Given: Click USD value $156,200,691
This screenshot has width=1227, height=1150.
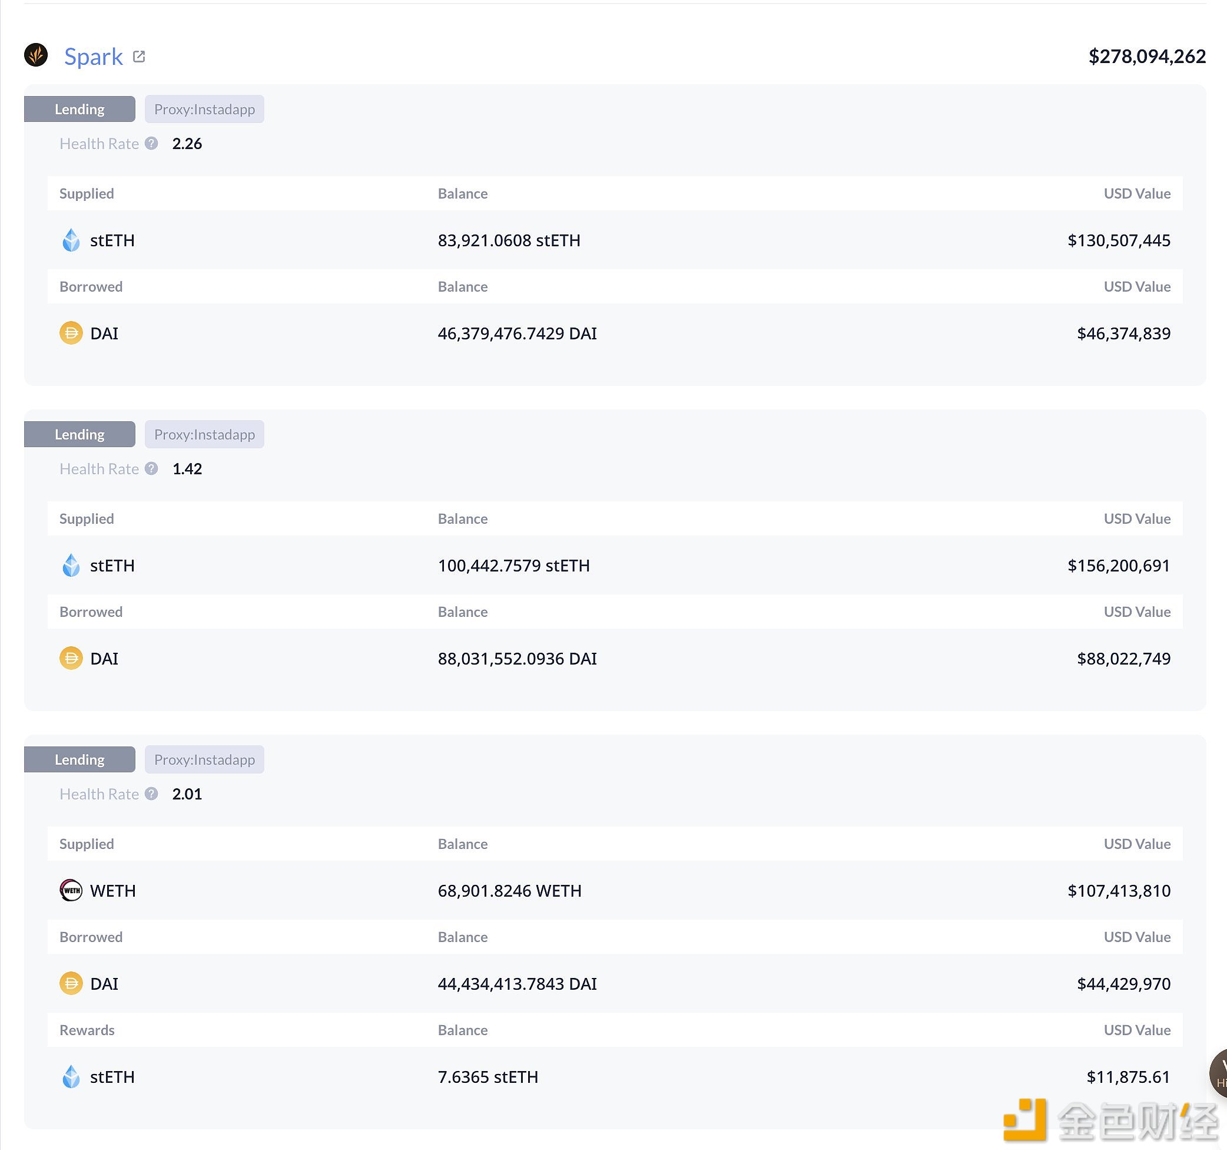Looking at the screenshot, I should click(x=1119, y=566).
